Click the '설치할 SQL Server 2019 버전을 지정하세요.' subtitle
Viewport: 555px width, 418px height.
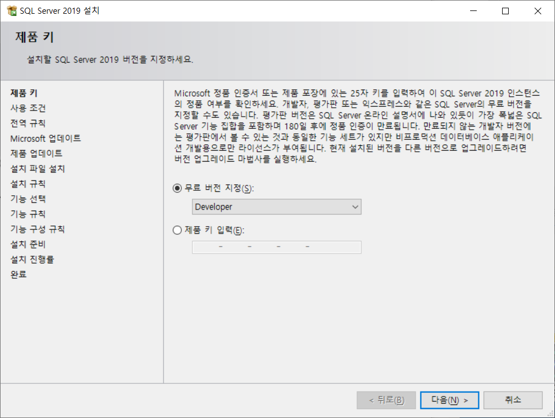(110, 59)
